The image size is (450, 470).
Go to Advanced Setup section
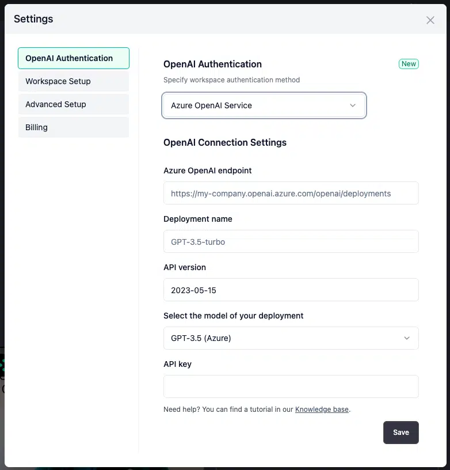pos(74,104)
